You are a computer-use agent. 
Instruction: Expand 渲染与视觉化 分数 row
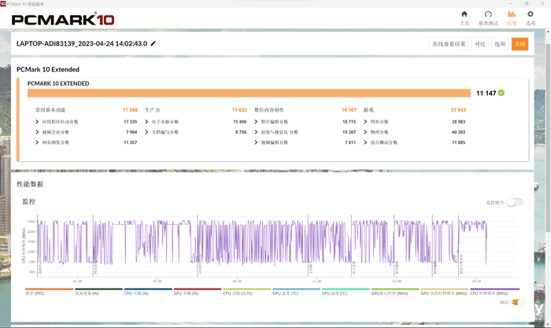(x=256, y=132)
